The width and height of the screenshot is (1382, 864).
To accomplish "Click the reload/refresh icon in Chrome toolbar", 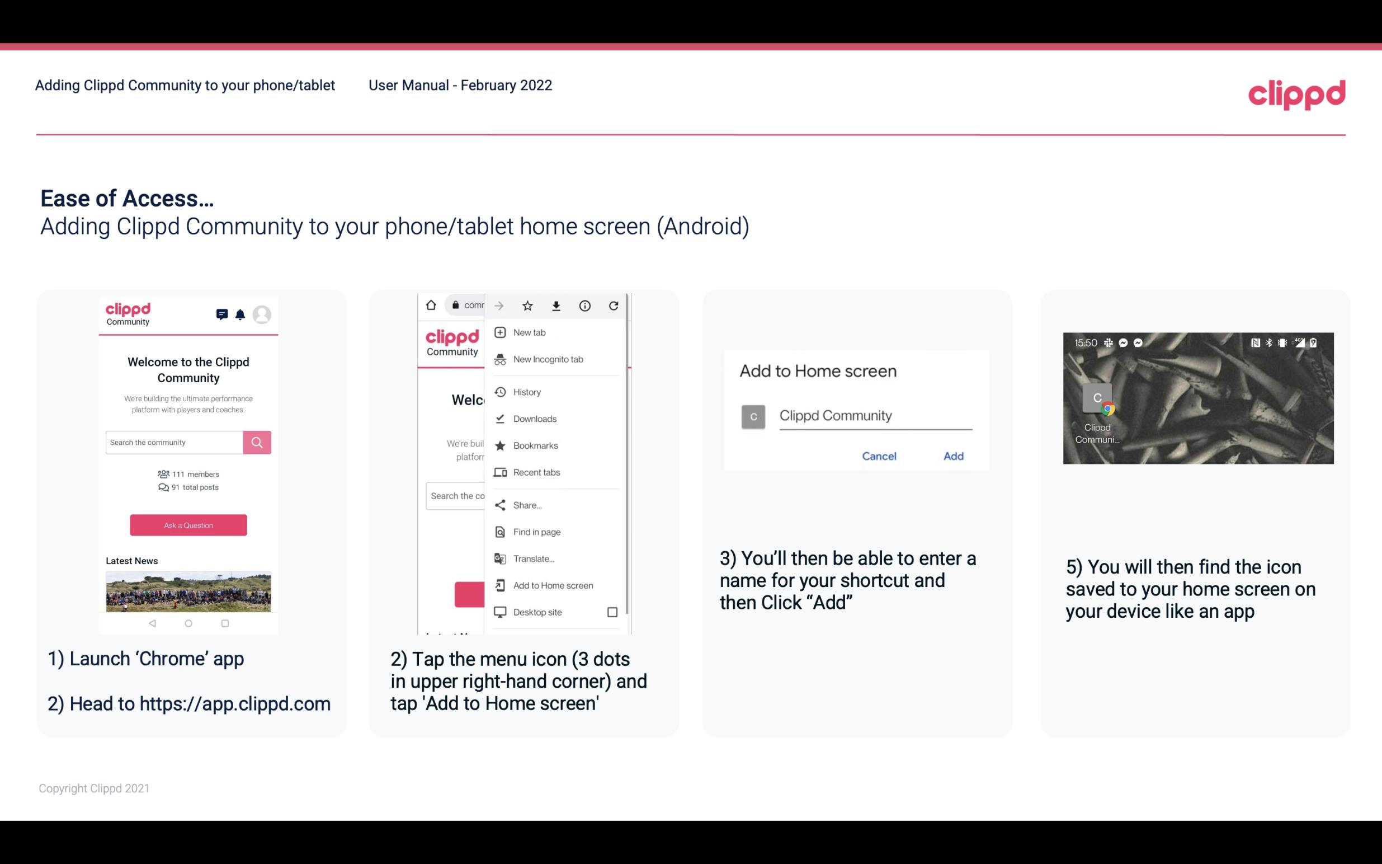I will (615, 306).
